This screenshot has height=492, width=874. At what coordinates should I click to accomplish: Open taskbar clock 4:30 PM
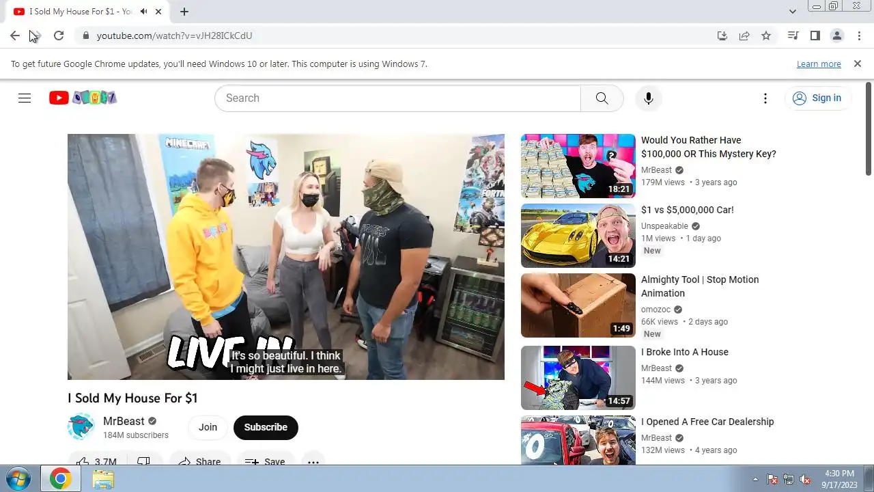[x=839, y=479]
